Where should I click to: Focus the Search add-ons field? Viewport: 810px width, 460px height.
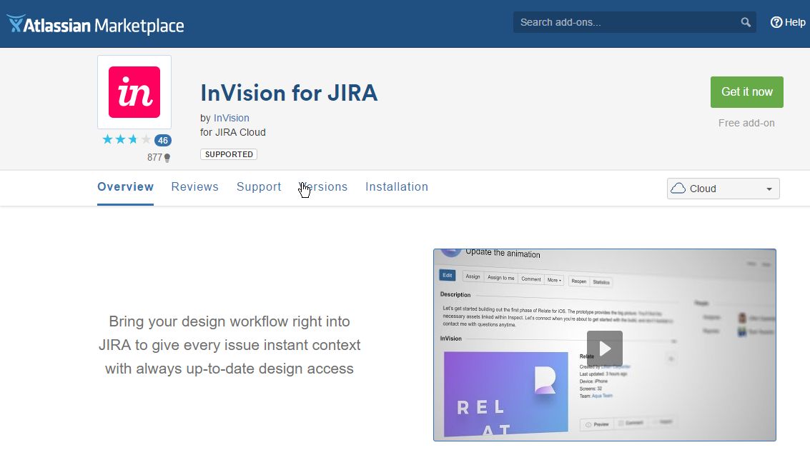[634, 22]
